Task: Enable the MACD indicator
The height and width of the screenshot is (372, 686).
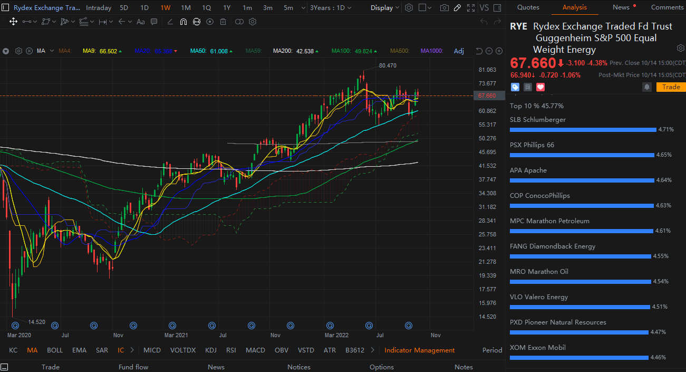Action: pos(256,350)
